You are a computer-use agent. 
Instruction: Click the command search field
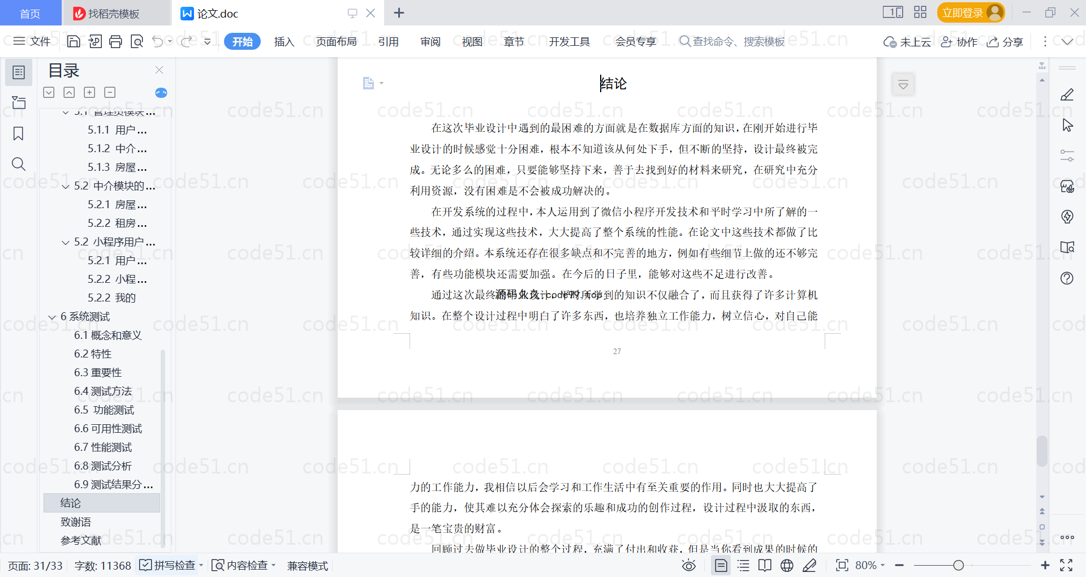click(732, 41)
